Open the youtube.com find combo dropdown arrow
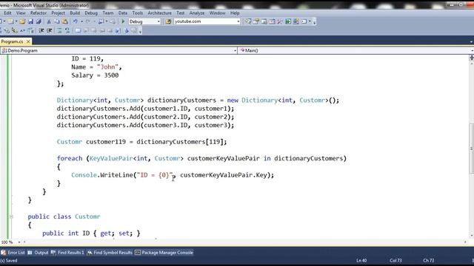474x266 pixels. [238, 21]
